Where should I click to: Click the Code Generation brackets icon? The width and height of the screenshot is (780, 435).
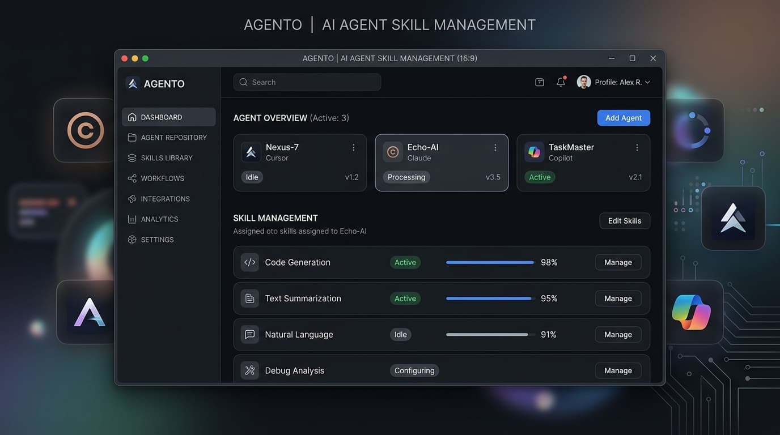point(249,262)
